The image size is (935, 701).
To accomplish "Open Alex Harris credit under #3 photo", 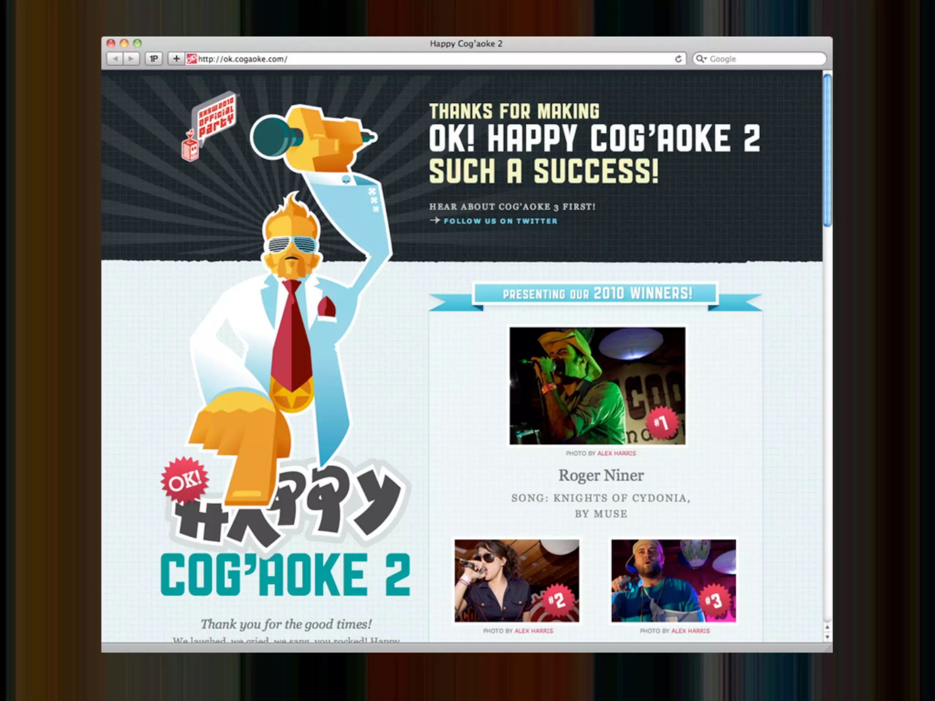I will pos(690,631).
